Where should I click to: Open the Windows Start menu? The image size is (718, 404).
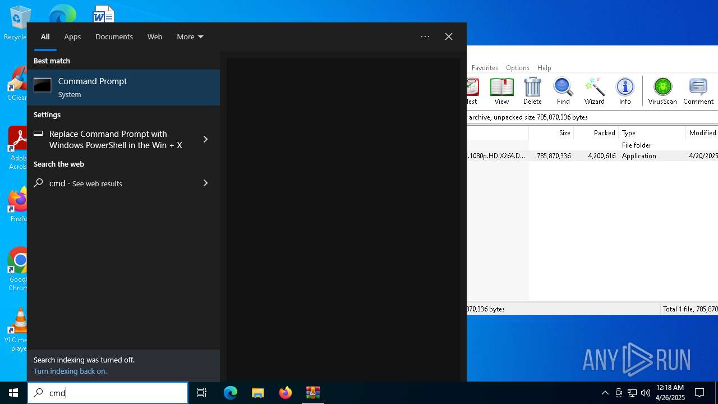point(13,393)
